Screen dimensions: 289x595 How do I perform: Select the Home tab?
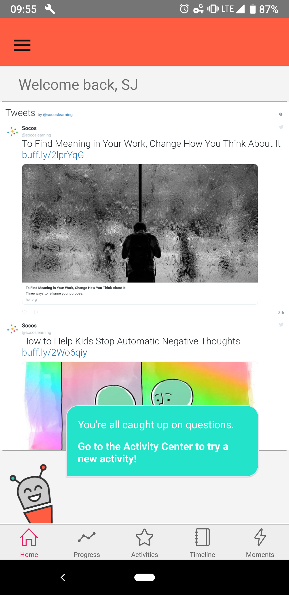pos(29,542)
